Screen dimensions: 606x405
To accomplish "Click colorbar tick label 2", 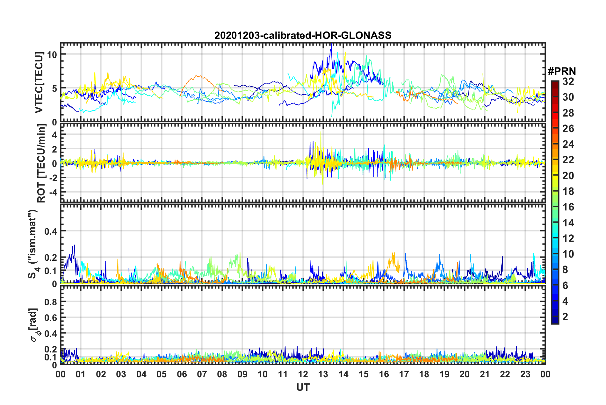I will pos(565,316).
